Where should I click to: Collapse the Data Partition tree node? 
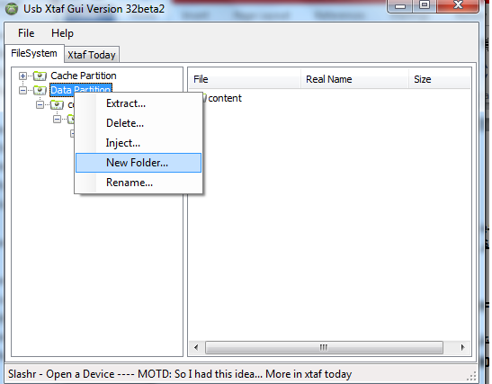[22, 90]
